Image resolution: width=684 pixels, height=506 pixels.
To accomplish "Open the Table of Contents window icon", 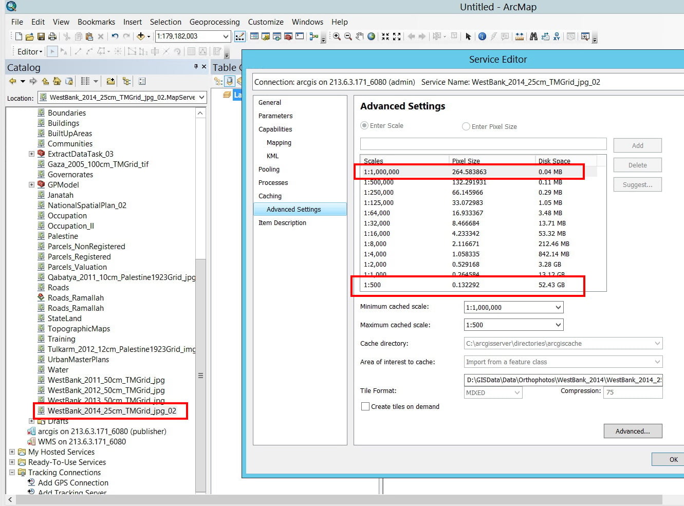I will 254,36.
